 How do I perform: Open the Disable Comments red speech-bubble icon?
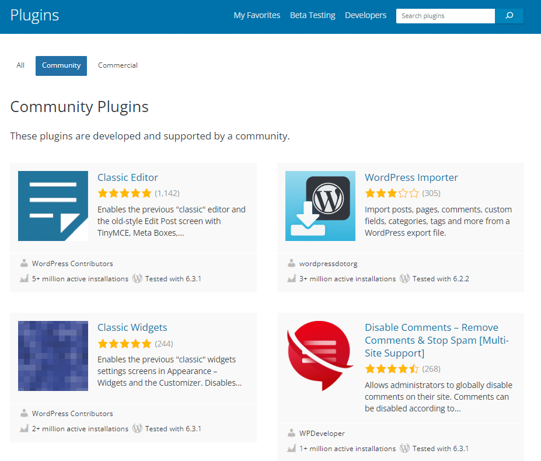(x=320, y=356)
